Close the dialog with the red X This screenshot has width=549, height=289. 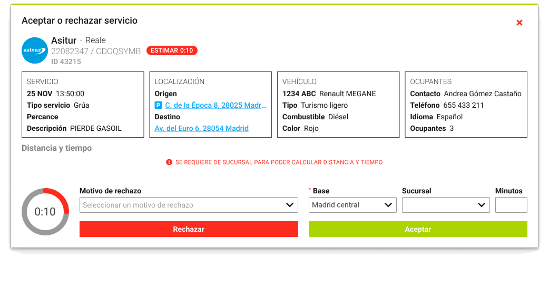(x=519, y=23)
